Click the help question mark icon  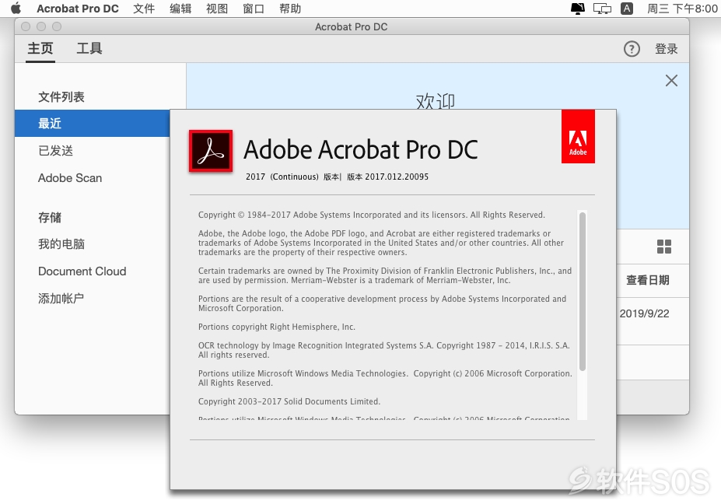(632, 49)
